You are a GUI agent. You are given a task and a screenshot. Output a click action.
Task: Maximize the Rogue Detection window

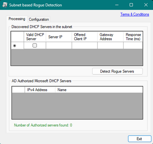131,5
